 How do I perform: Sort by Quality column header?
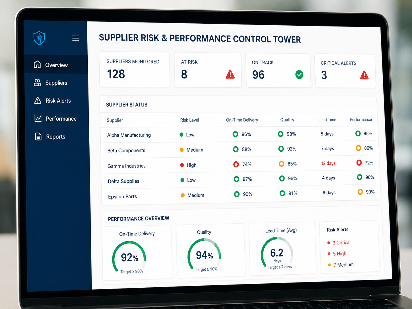(x=287, y=120)
